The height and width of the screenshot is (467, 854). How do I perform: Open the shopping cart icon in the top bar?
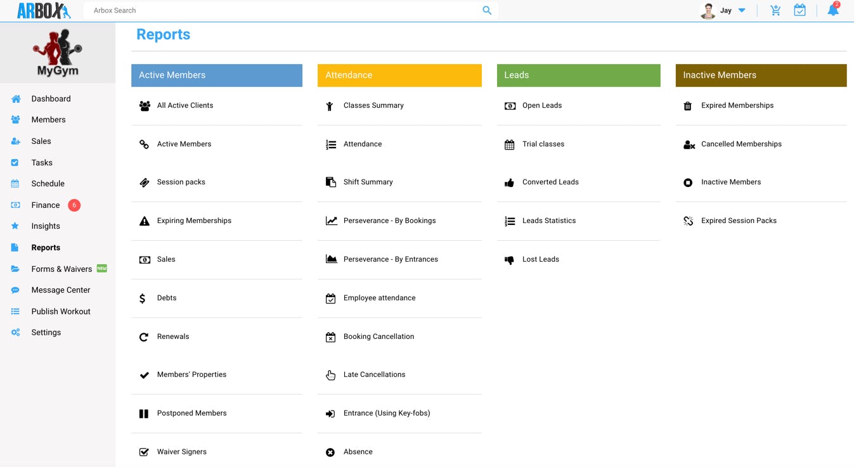775,10
